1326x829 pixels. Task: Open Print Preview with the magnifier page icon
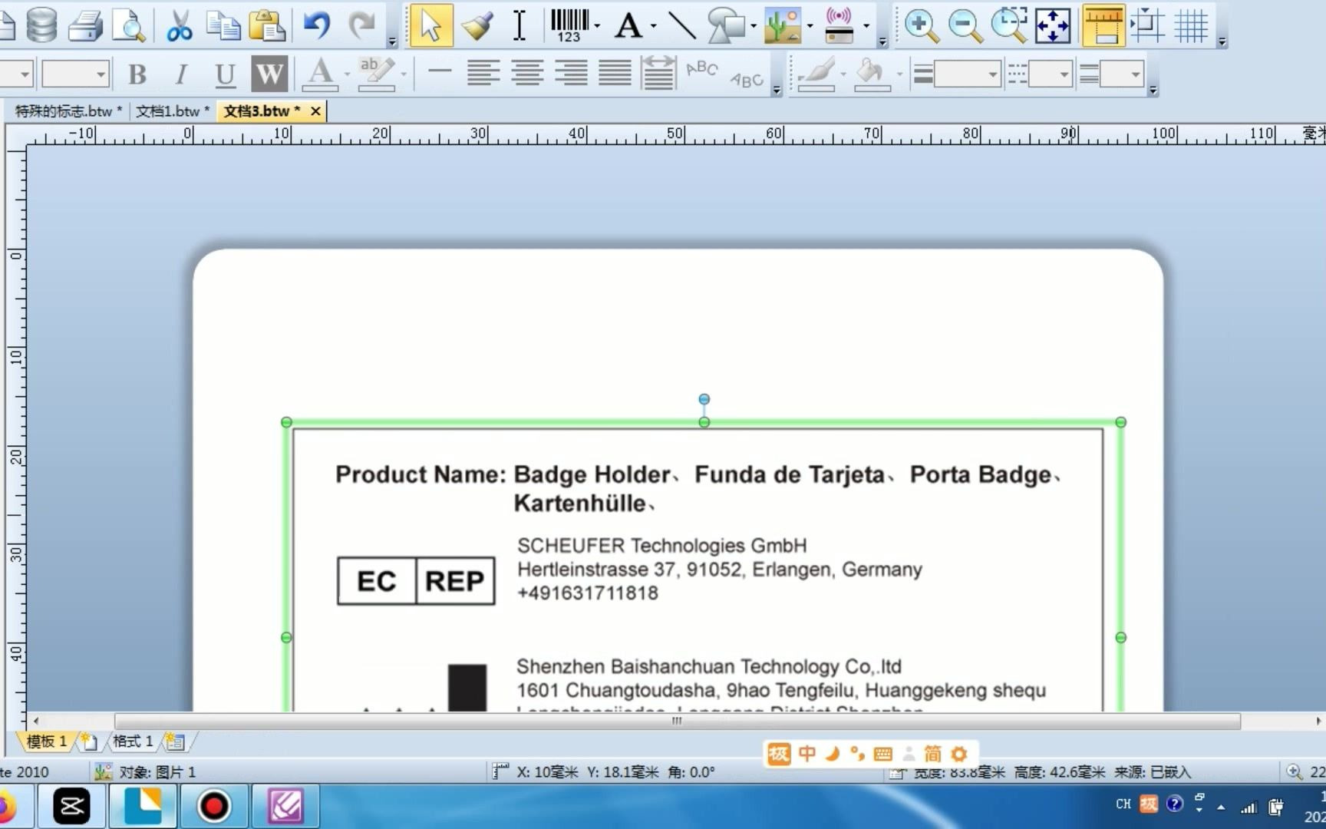click(x=128, y=25)
